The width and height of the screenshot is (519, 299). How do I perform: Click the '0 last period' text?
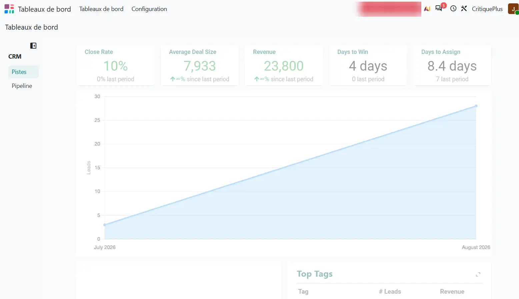click(x=368, y=79)
